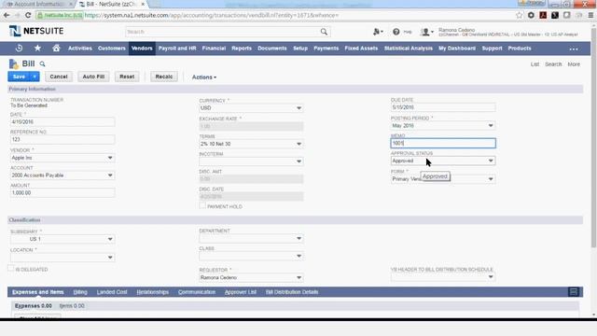597x336 pixels.
Task: Click the Cancel button
Action: tap(59, 77)
